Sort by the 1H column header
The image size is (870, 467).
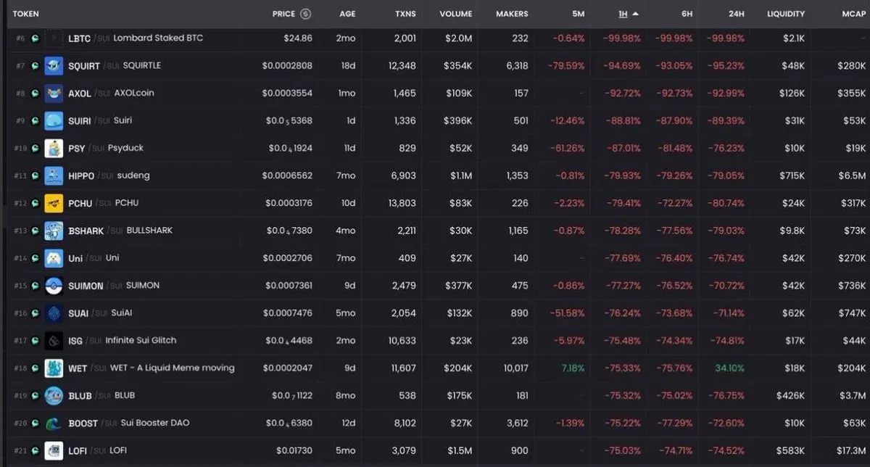pyautogui.click(x=628, y=14)
